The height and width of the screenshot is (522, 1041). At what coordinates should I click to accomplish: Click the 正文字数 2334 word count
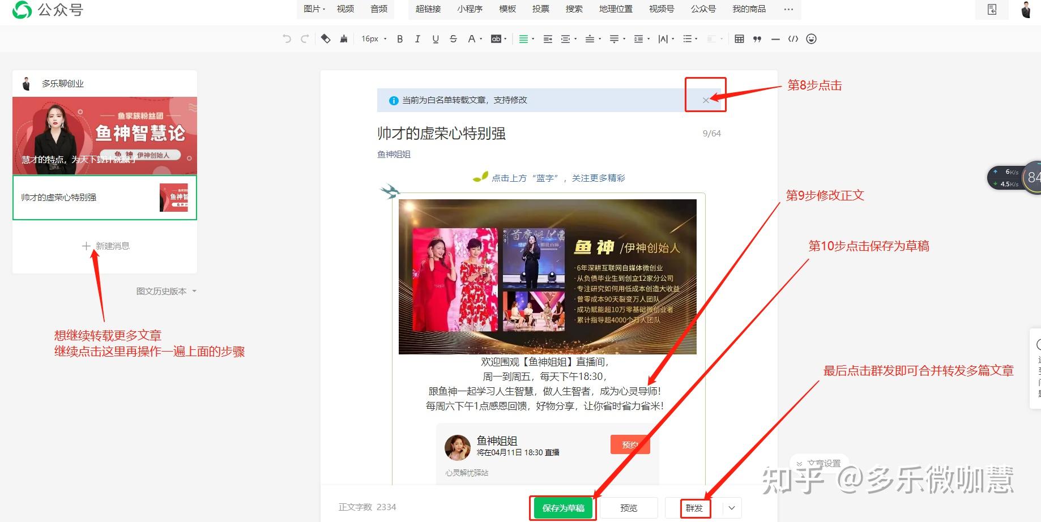coord(367,507)
